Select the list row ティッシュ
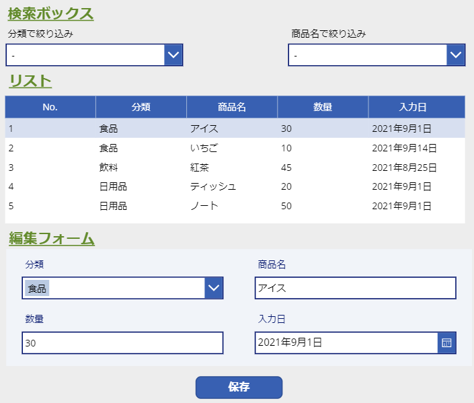Screen dimensions: 474x403 click(235, 186)
